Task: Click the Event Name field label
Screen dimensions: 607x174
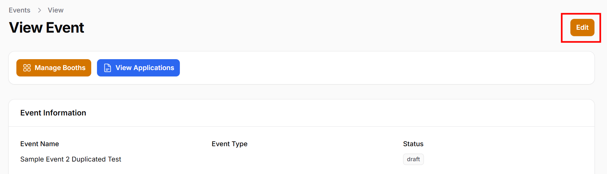Action: click(x=40, y=144)
